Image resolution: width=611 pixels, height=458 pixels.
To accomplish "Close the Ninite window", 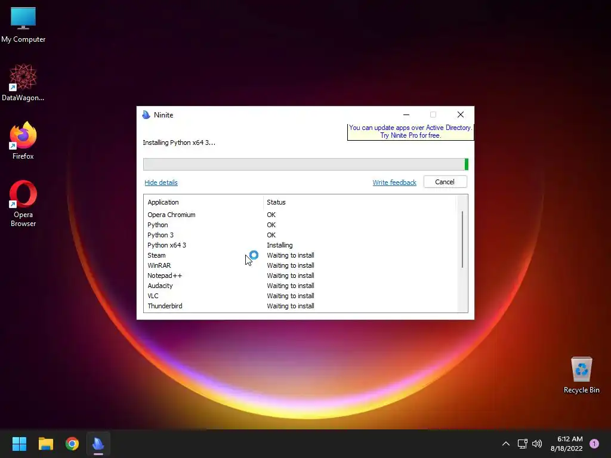I will pos(461,114).
